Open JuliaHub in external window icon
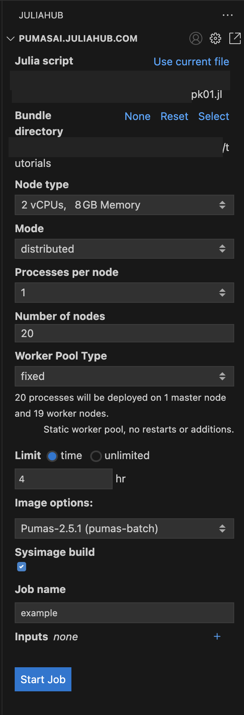The image size is (244, 715). (x=235, y=38)
